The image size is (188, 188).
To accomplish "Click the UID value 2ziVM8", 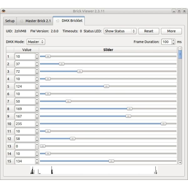I will coord(20,31).
